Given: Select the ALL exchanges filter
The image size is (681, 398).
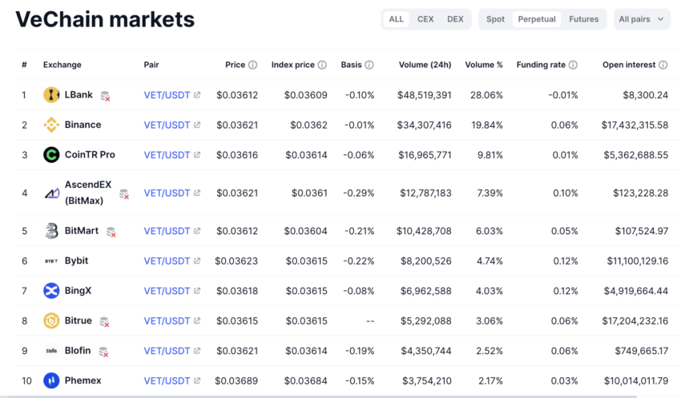Looking at the screenshot, I should point(396,19).
